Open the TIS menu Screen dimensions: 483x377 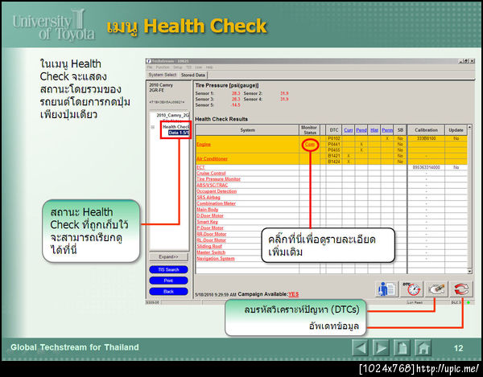tap(188, 67)
